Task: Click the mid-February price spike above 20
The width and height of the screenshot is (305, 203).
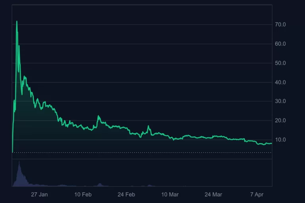Action: click(x=98, y=116)
